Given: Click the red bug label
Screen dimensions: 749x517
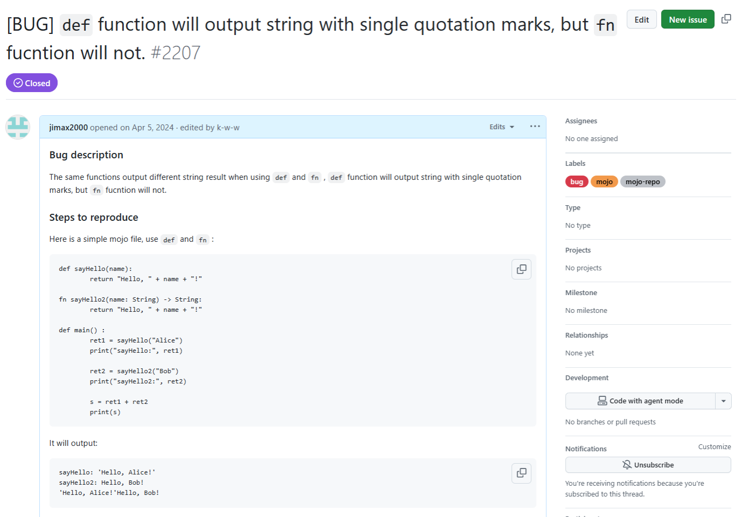Looking at the screenshot, I should pyautogui.click(x=577, y=182).
